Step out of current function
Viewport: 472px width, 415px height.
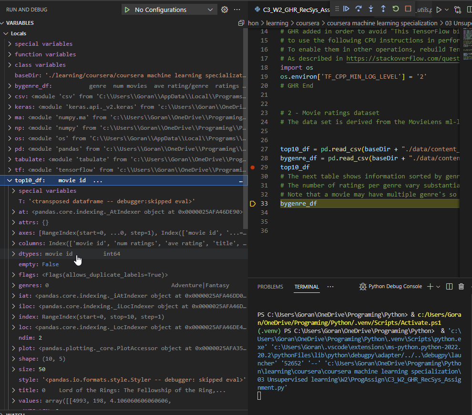(x=383, y=9)
